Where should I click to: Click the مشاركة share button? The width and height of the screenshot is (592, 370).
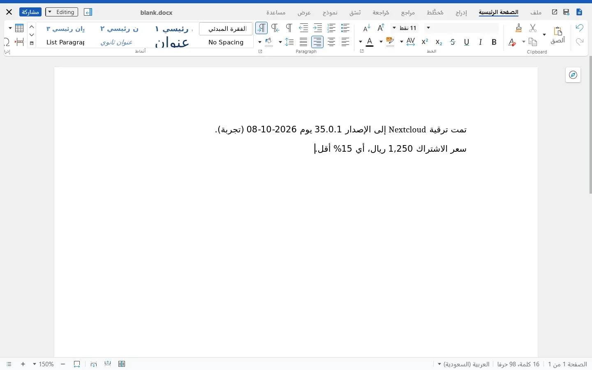point(30,12)
